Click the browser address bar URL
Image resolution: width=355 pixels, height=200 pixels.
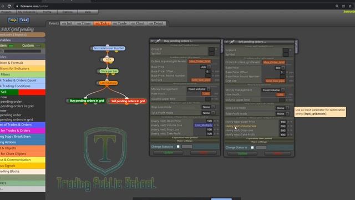34,6
